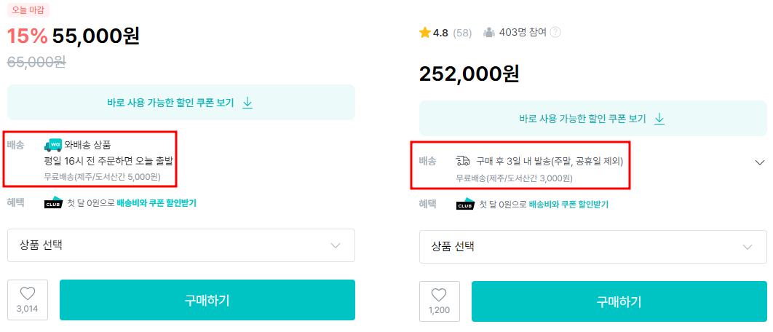
Task: Click the 오늘 마감 badge
Action: click(28, 9)
